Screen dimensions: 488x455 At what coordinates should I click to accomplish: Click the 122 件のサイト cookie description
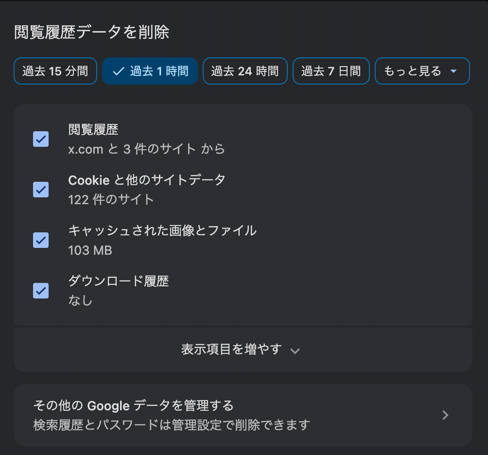pos(111,199)
